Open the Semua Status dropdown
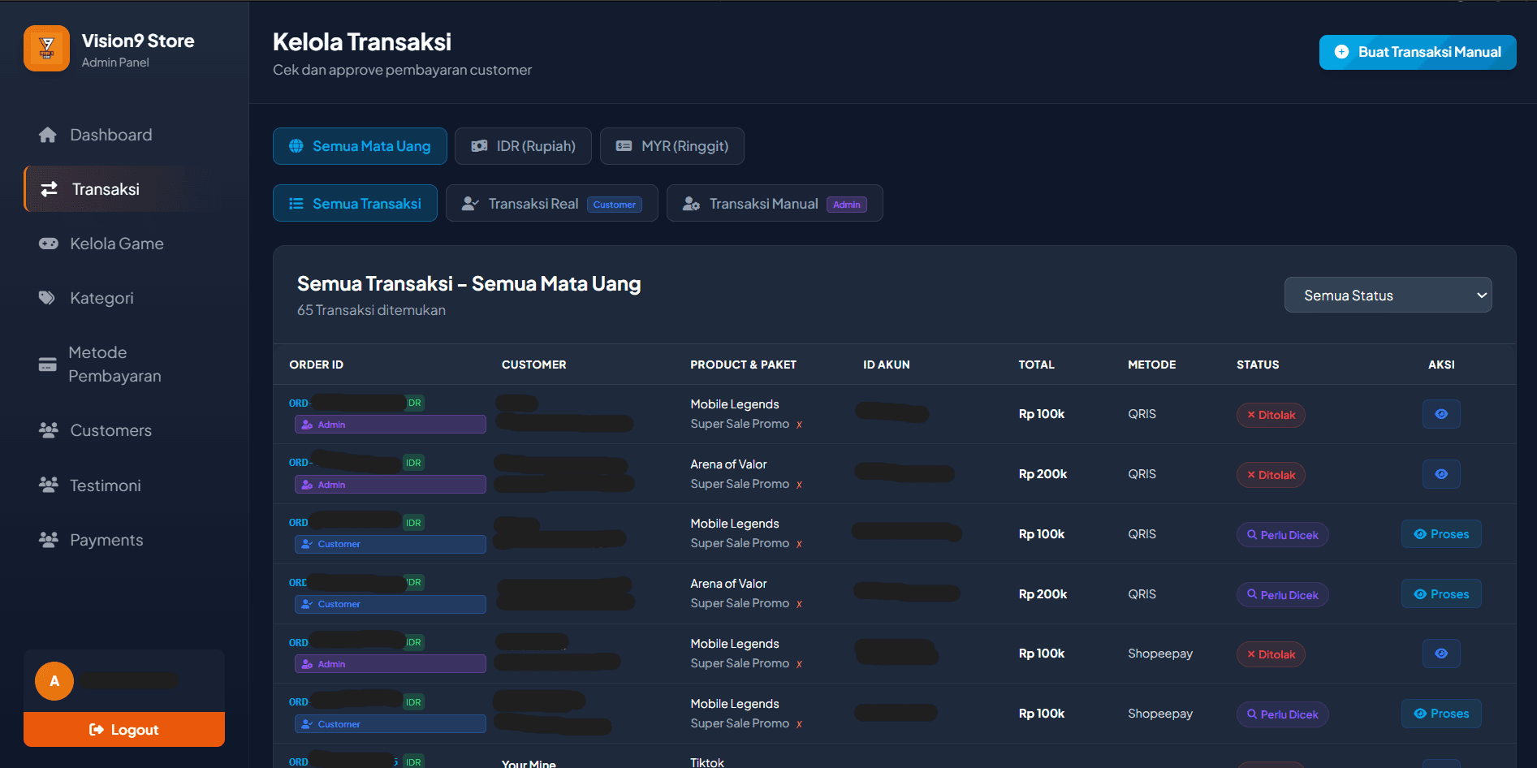Screen dimensions: 1537x768 [1388, 296]
